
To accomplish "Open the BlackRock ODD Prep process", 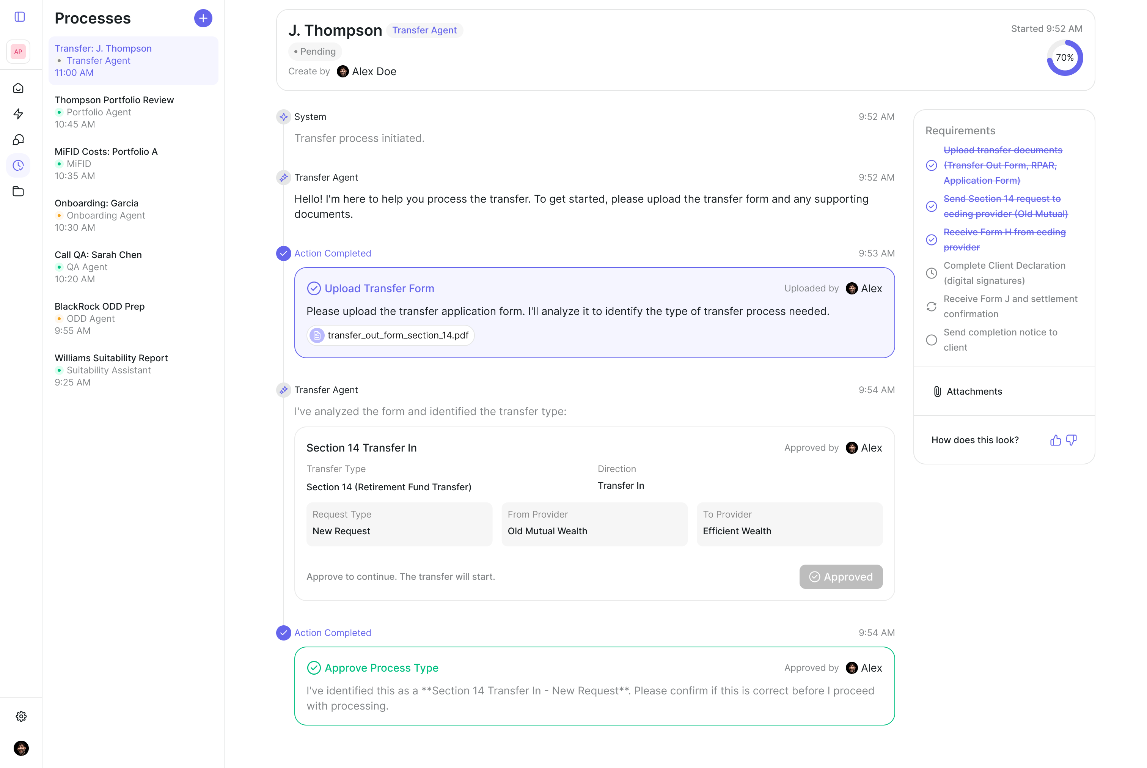I will pos(133,318).
